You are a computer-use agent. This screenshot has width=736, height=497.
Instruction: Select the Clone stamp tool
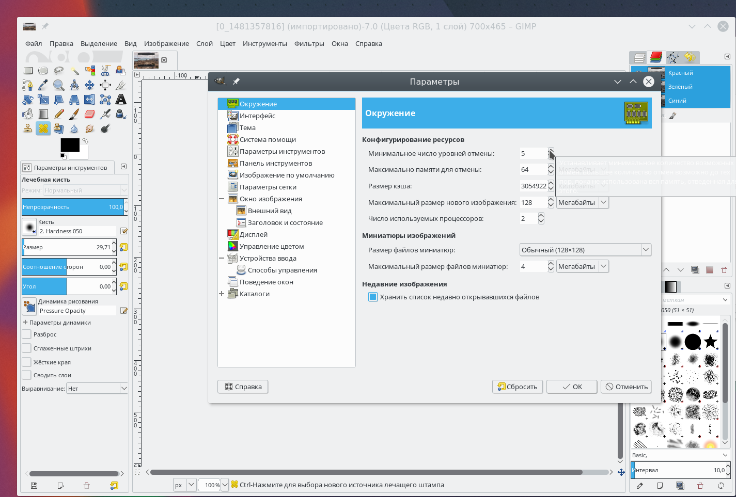point(28,129)
